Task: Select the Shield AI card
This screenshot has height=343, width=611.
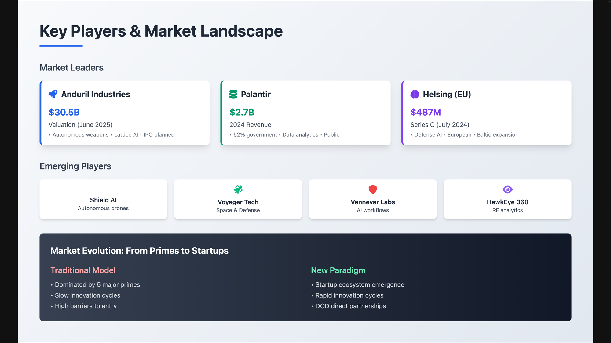Action: tap(103, 200)
